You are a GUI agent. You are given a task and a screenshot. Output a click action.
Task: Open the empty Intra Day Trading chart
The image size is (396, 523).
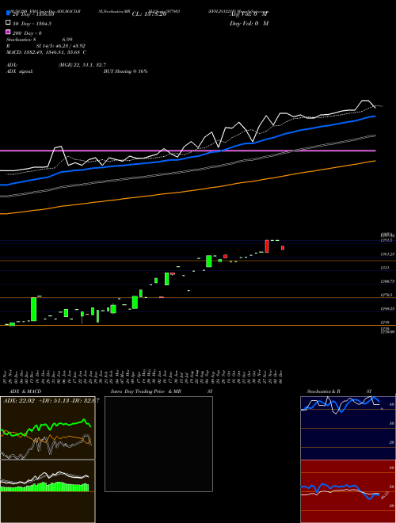point(158,444)
